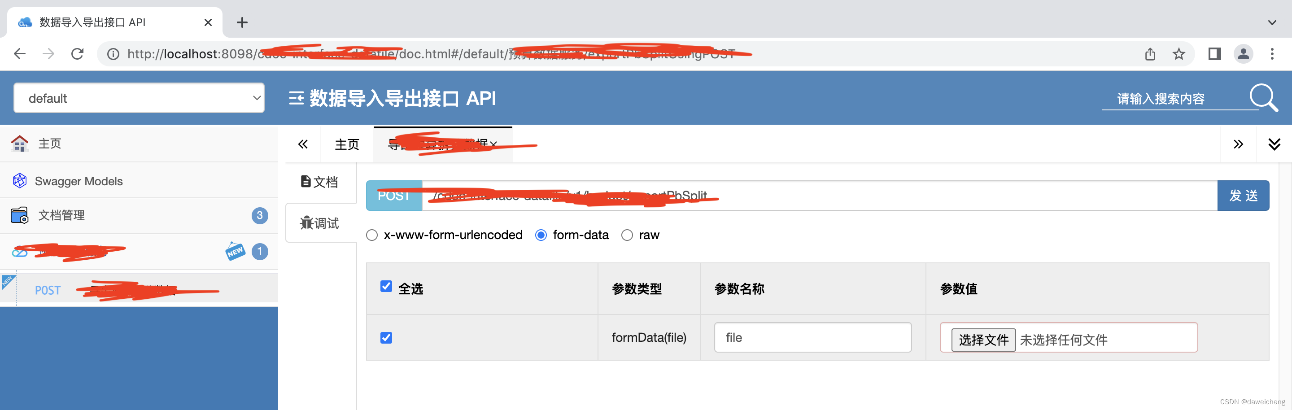
Task: Expand all sections via the double down chevron
Action: 1275,144
